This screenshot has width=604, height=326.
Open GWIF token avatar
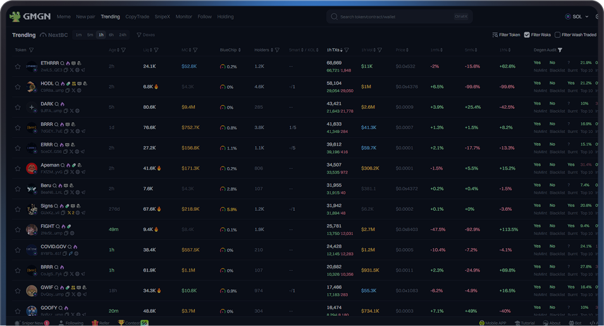[x=31, y=291]
